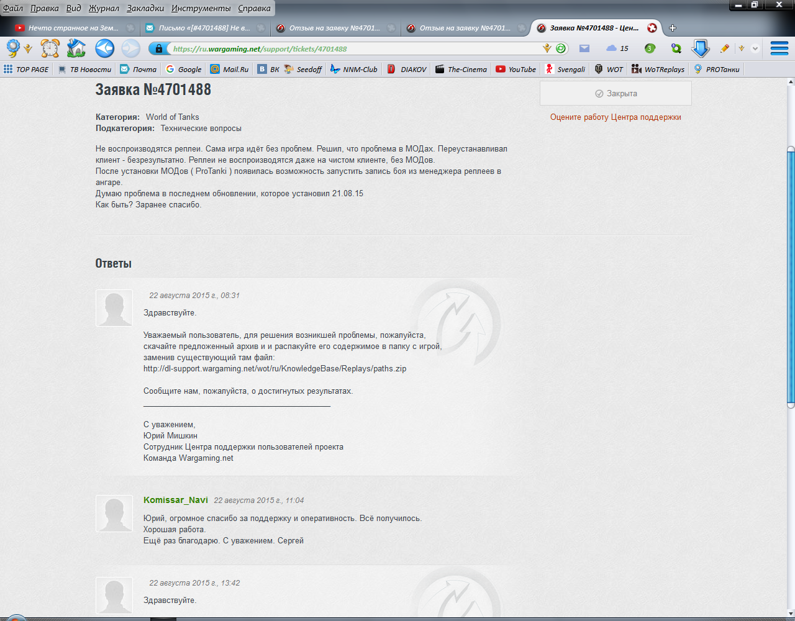Open the Вид menu

pyautogui.click(x=74, y=8)
